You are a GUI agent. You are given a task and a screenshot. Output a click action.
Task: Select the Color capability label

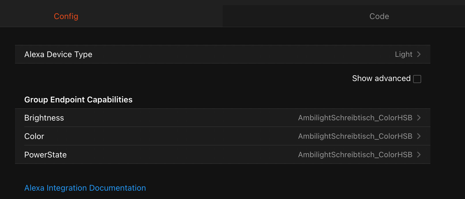pos(34,136)
